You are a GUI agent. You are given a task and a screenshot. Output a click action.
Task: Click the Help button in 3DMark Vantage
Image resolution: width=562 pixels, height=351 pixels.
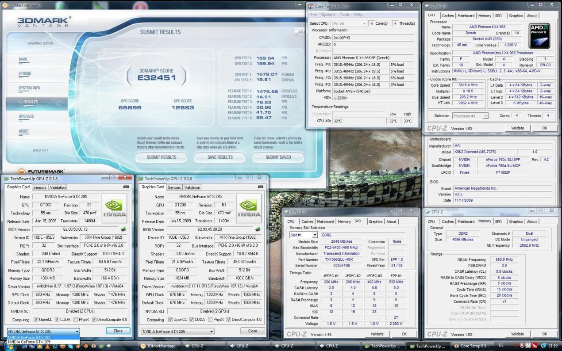300,32
